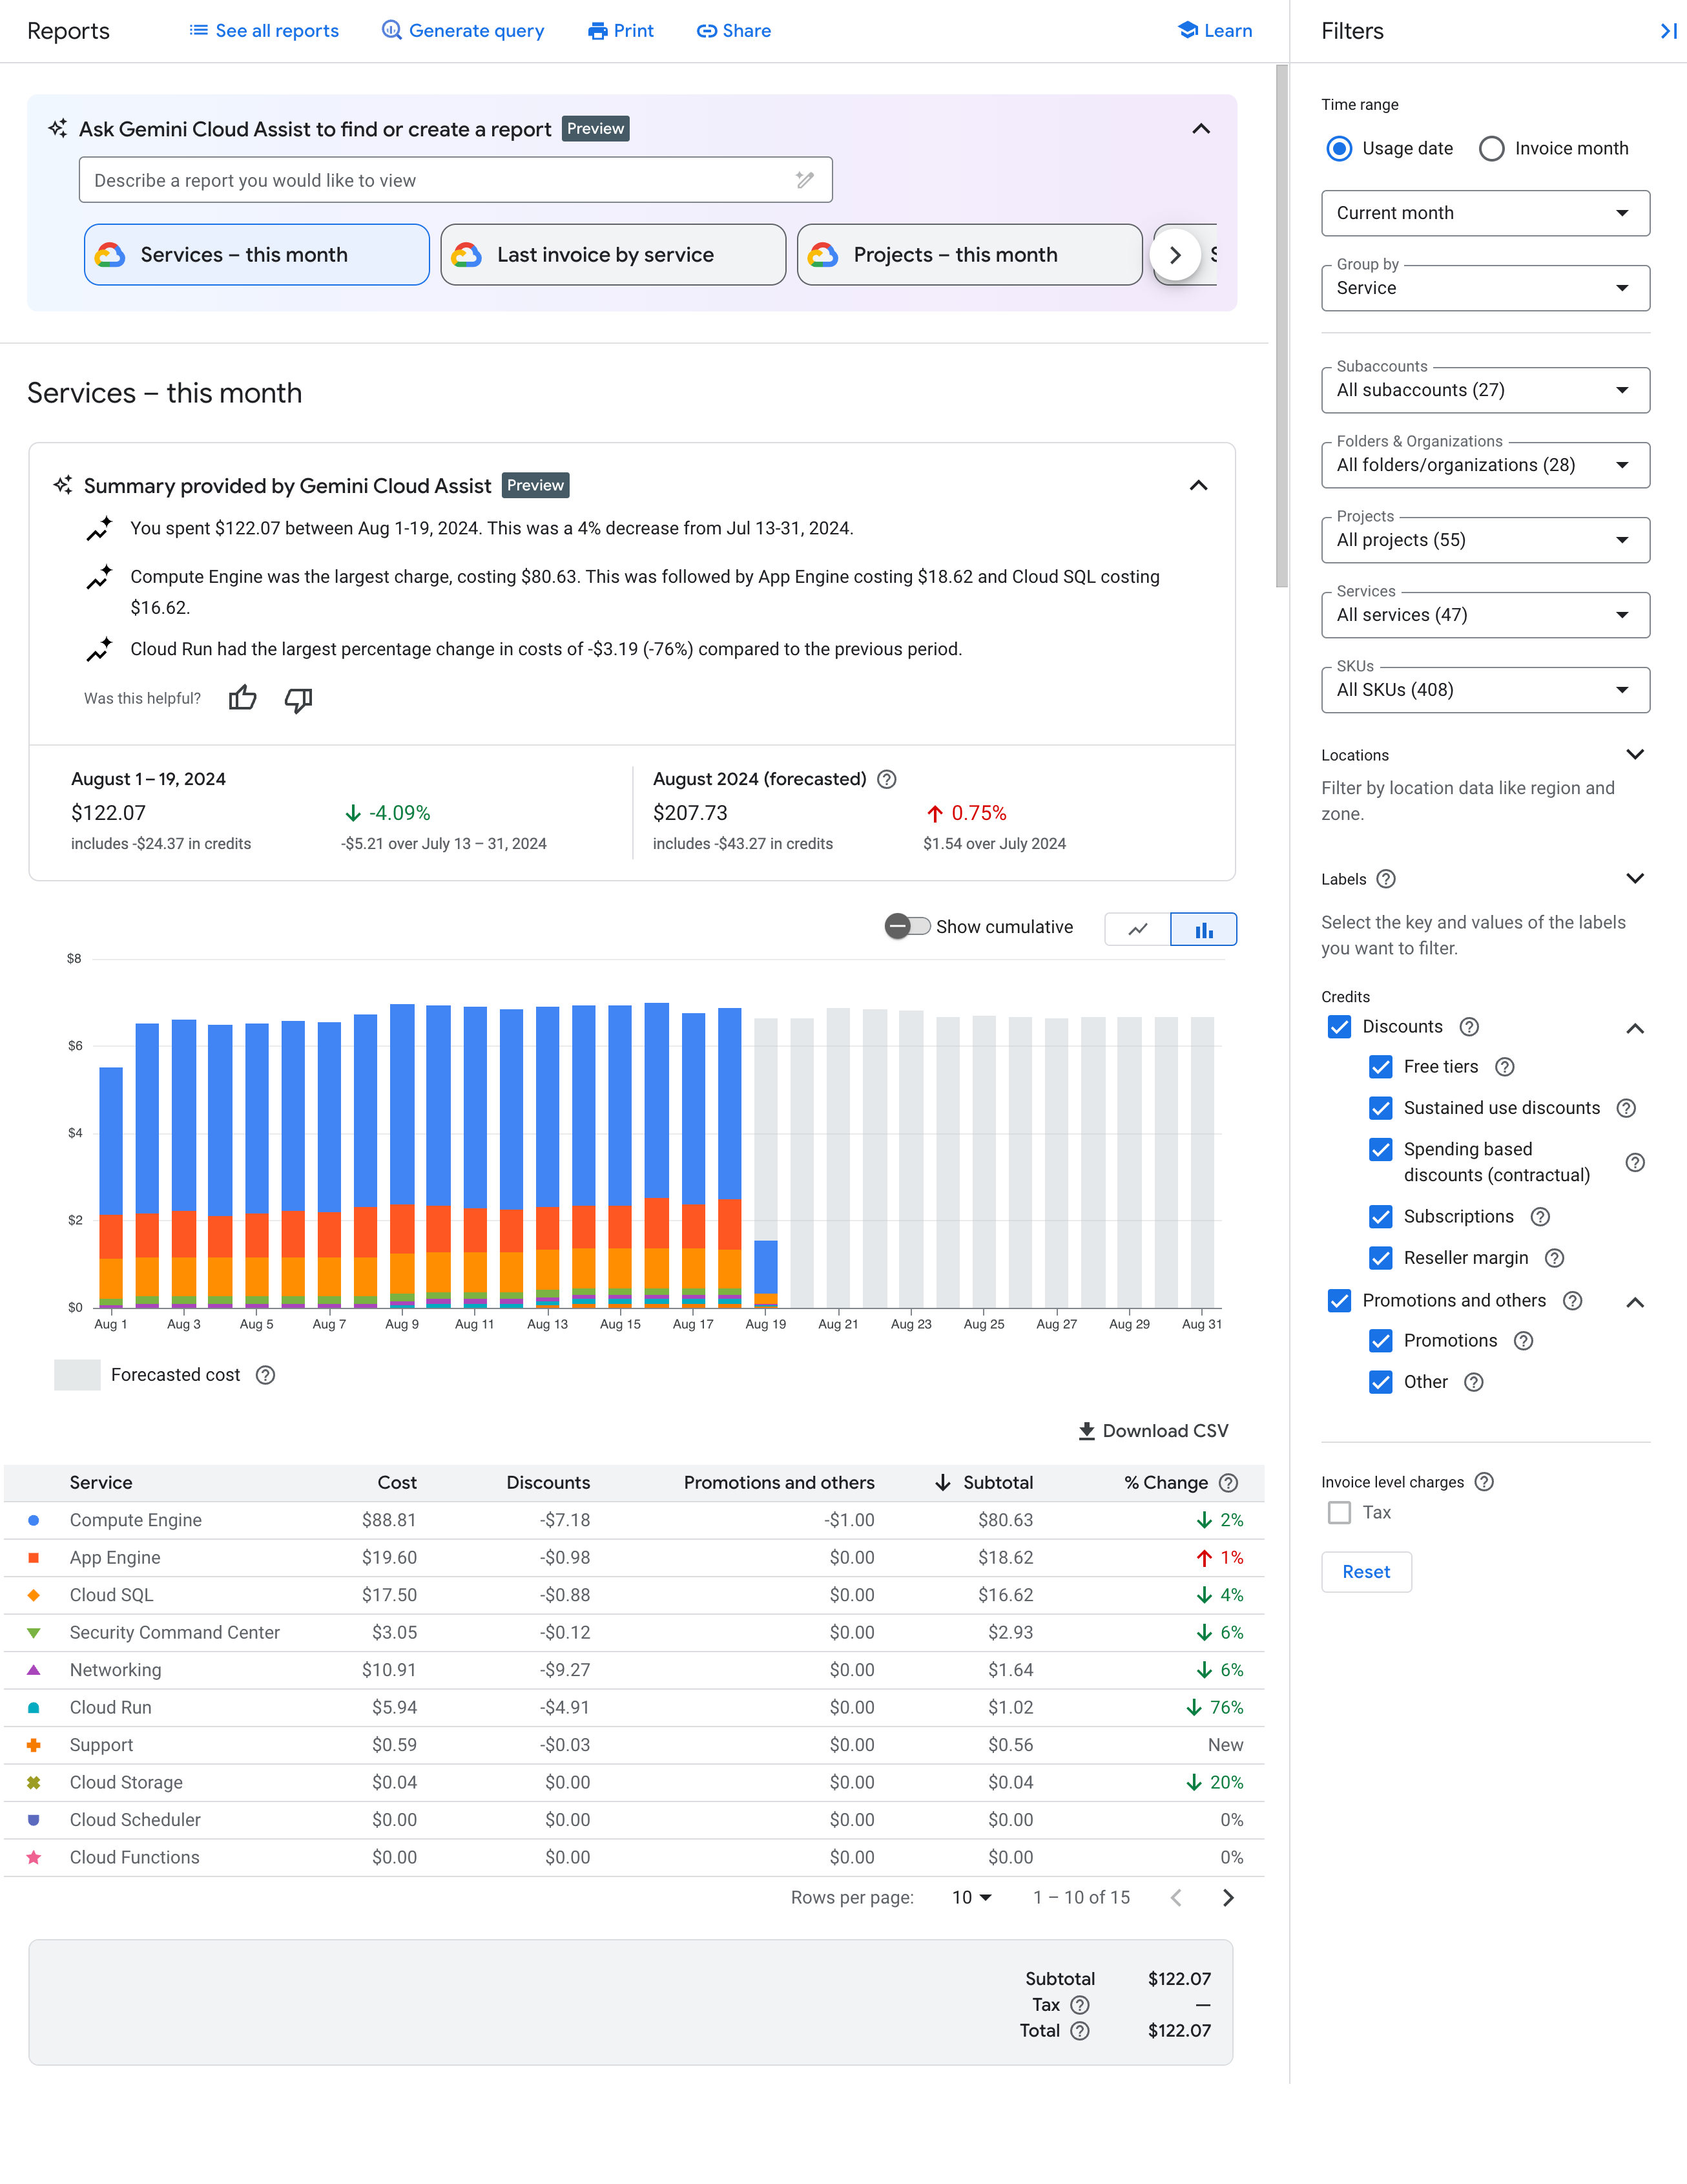Screen dimensions: 1687x2184
Task: Click See all reports menu link
Action: point(262,30)
